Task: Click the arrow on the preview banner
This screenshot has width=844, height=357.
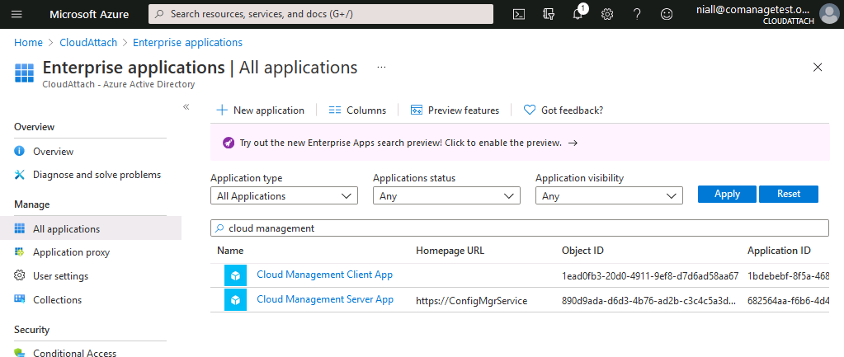Action: click(573, 143)
